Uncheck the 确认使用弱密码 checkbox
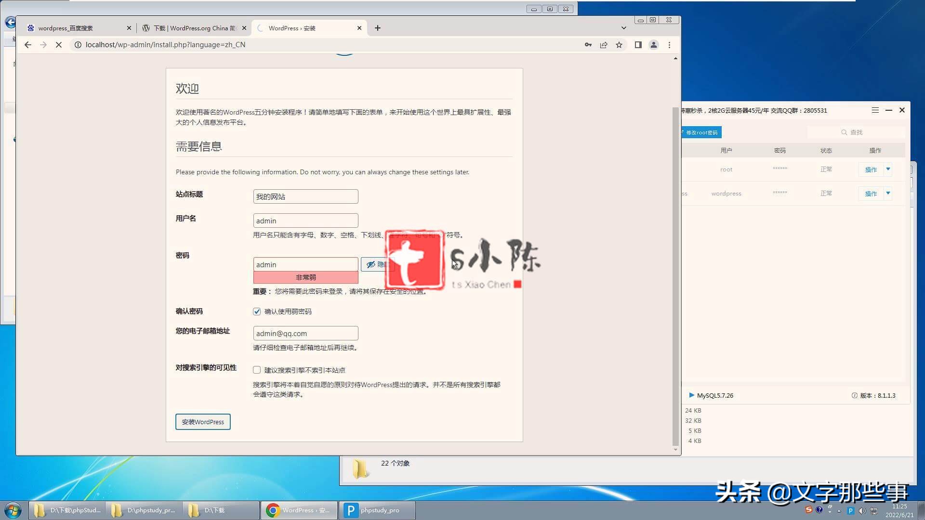The width and height of the screenshot is (925, 520). 257,312
